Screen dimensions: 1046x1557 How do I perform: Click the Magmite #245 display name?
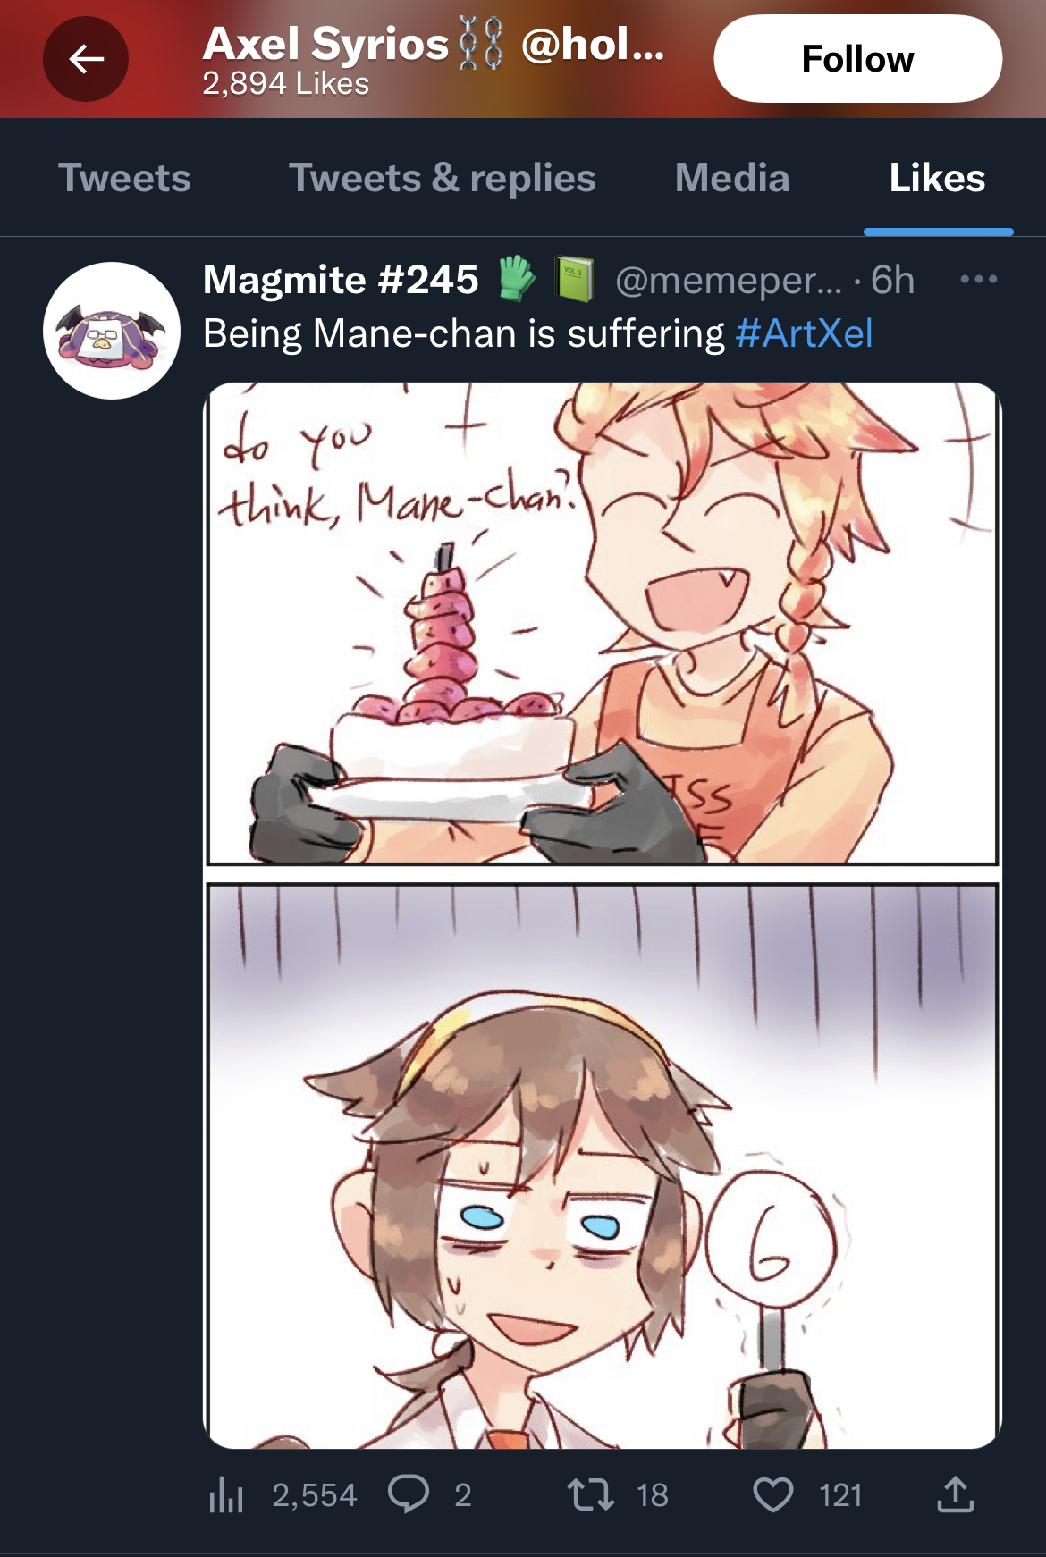click(x=341, y=280)
